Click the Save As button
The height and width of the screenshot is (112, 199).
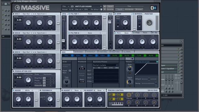click(x=110, y=9)
